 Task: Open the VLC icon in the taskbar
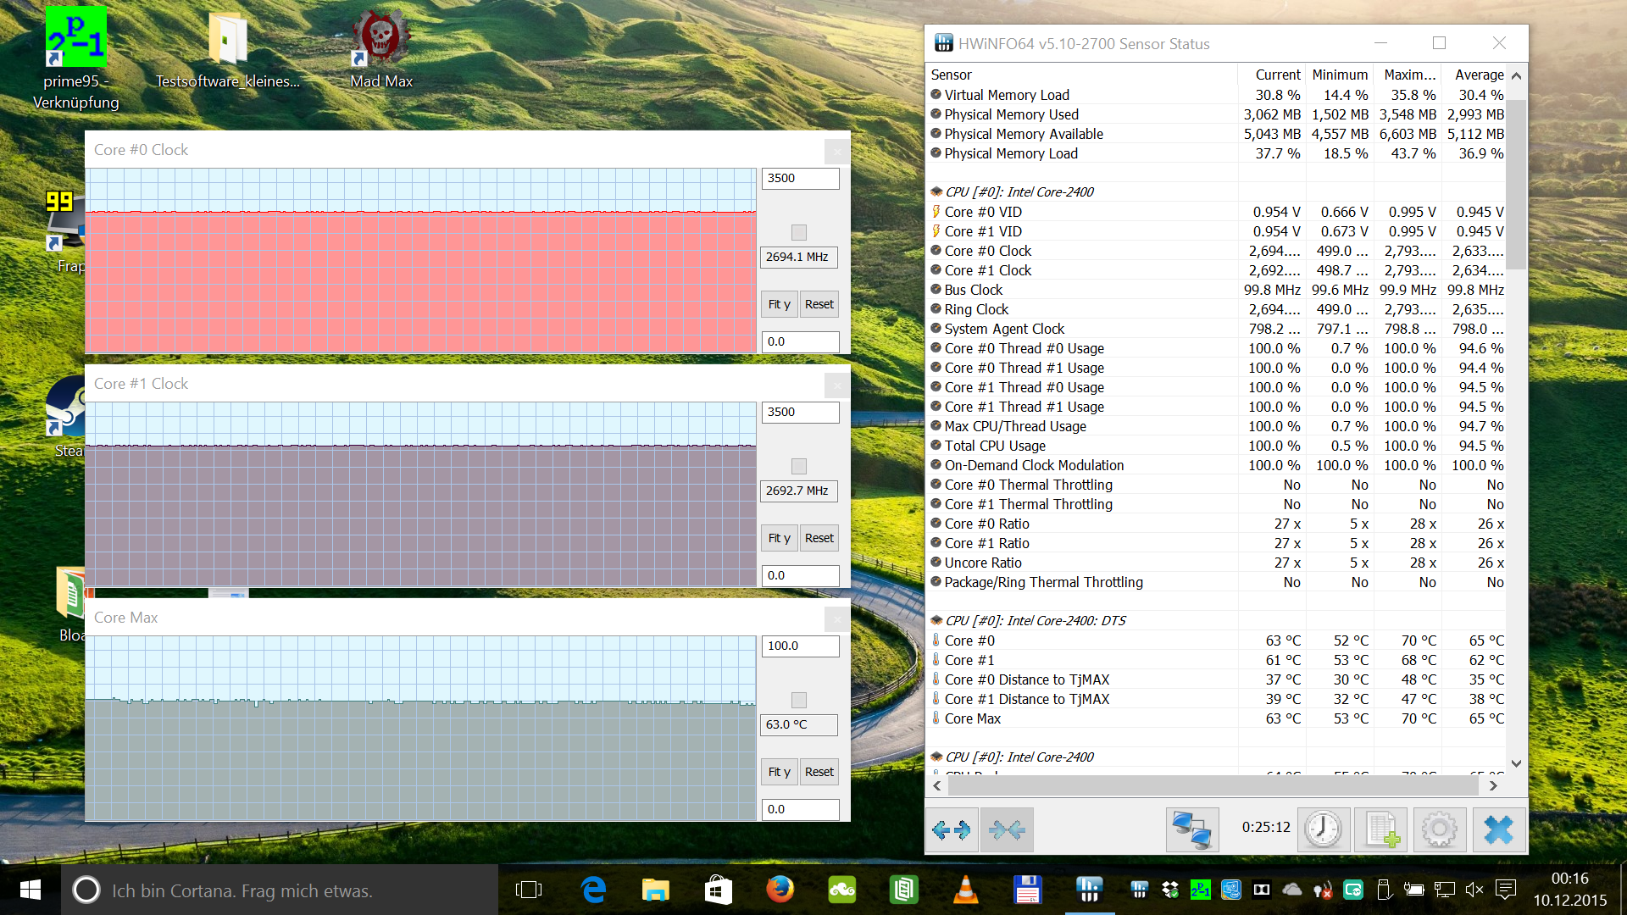point(965,890)
